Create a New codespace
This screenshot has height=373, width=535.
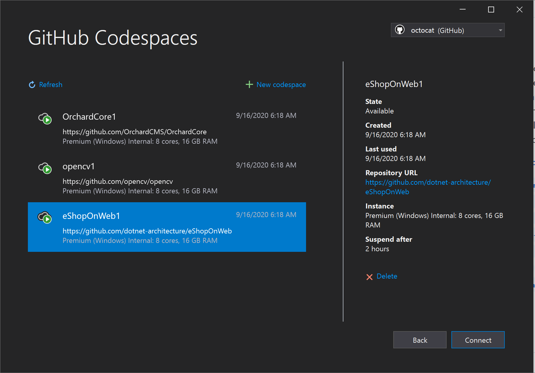pyautogui.click(x=281, y=85)
